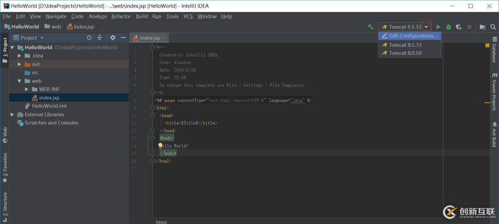Open the Z: Structure side tab
The width and height of the screenshot is (499, 224).
coord(5,207)
